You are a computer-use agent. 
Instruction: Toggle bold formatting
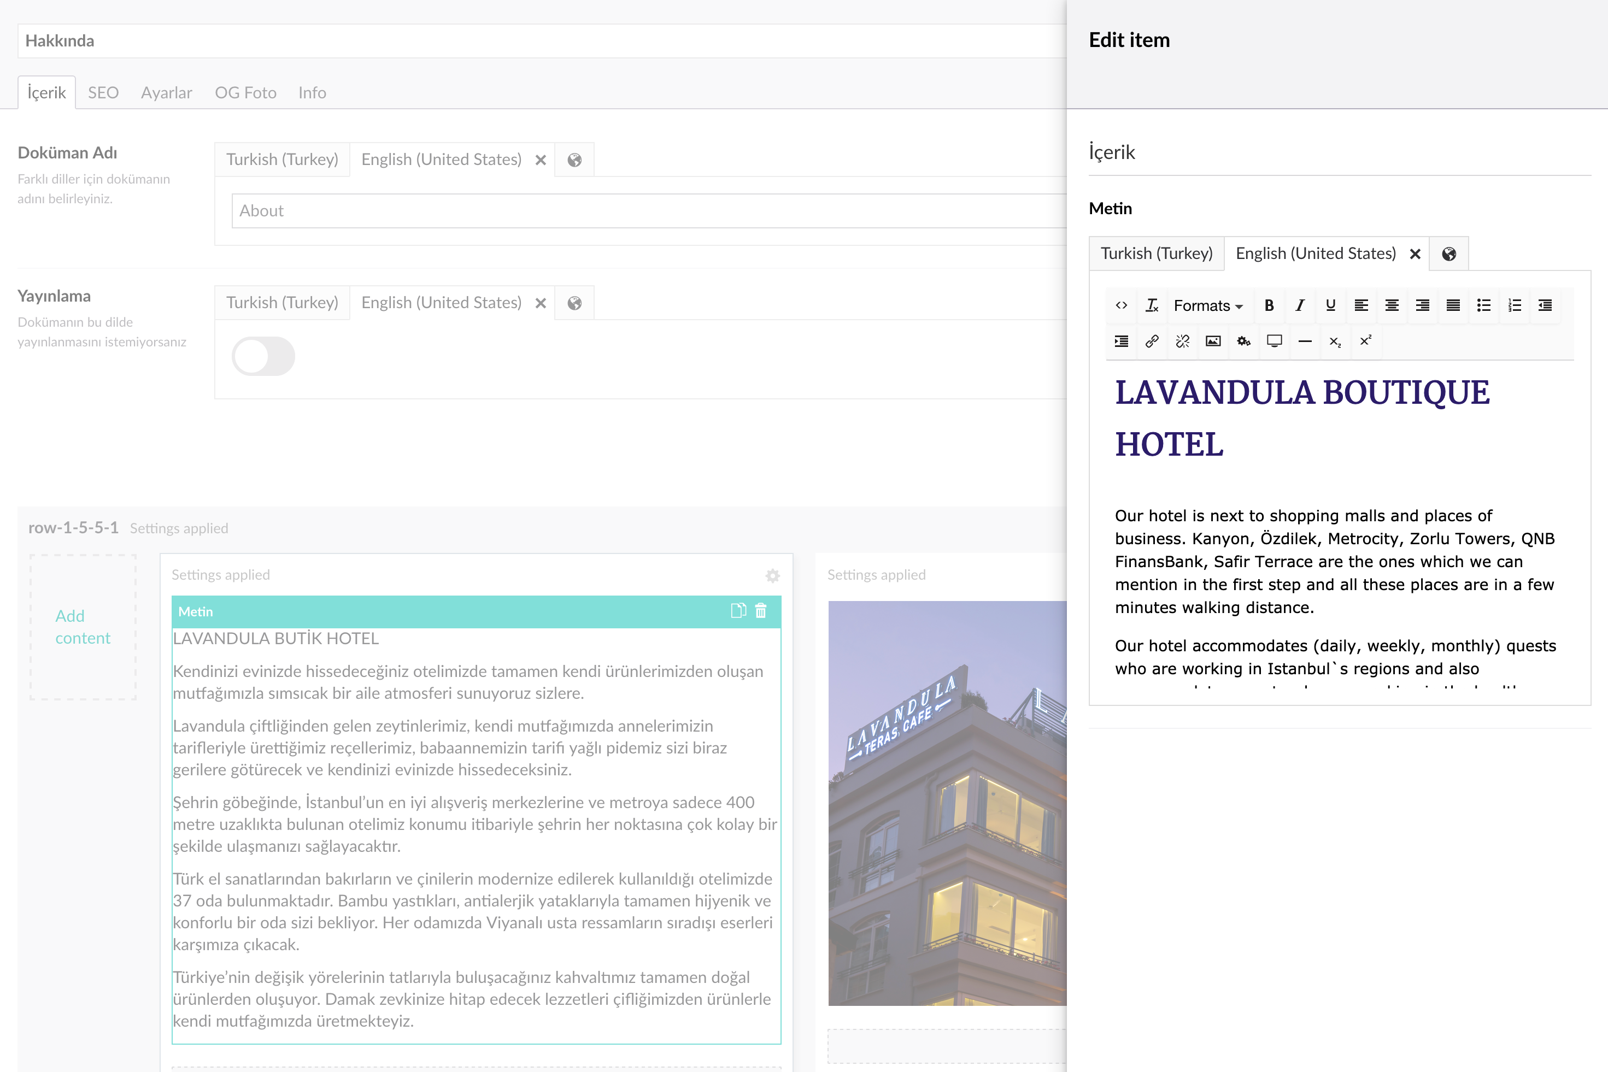1269,305
